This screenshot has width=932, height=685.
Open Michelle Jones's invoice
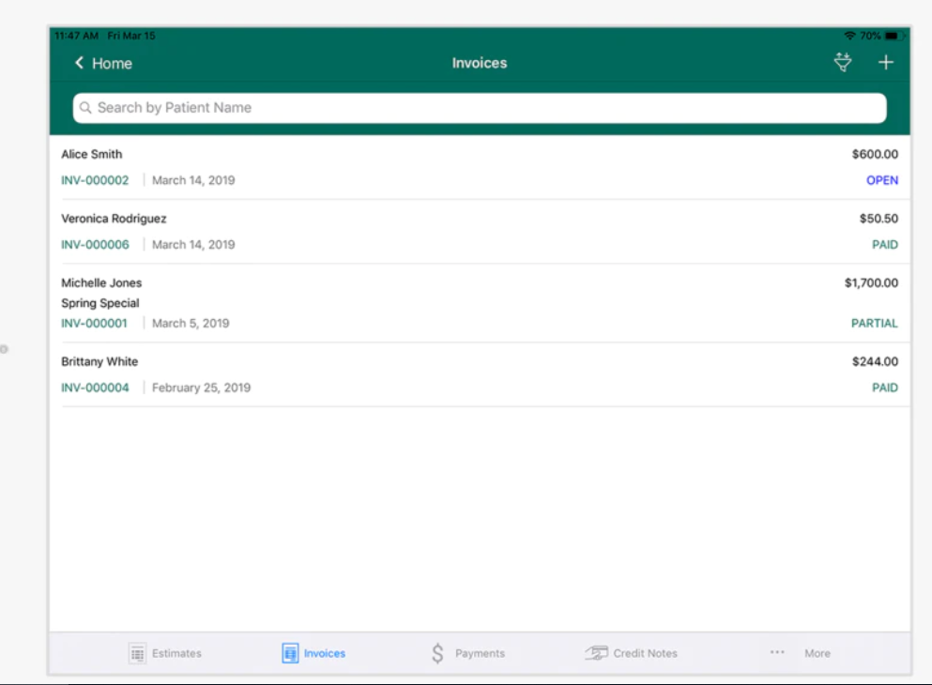click(480, 303)
